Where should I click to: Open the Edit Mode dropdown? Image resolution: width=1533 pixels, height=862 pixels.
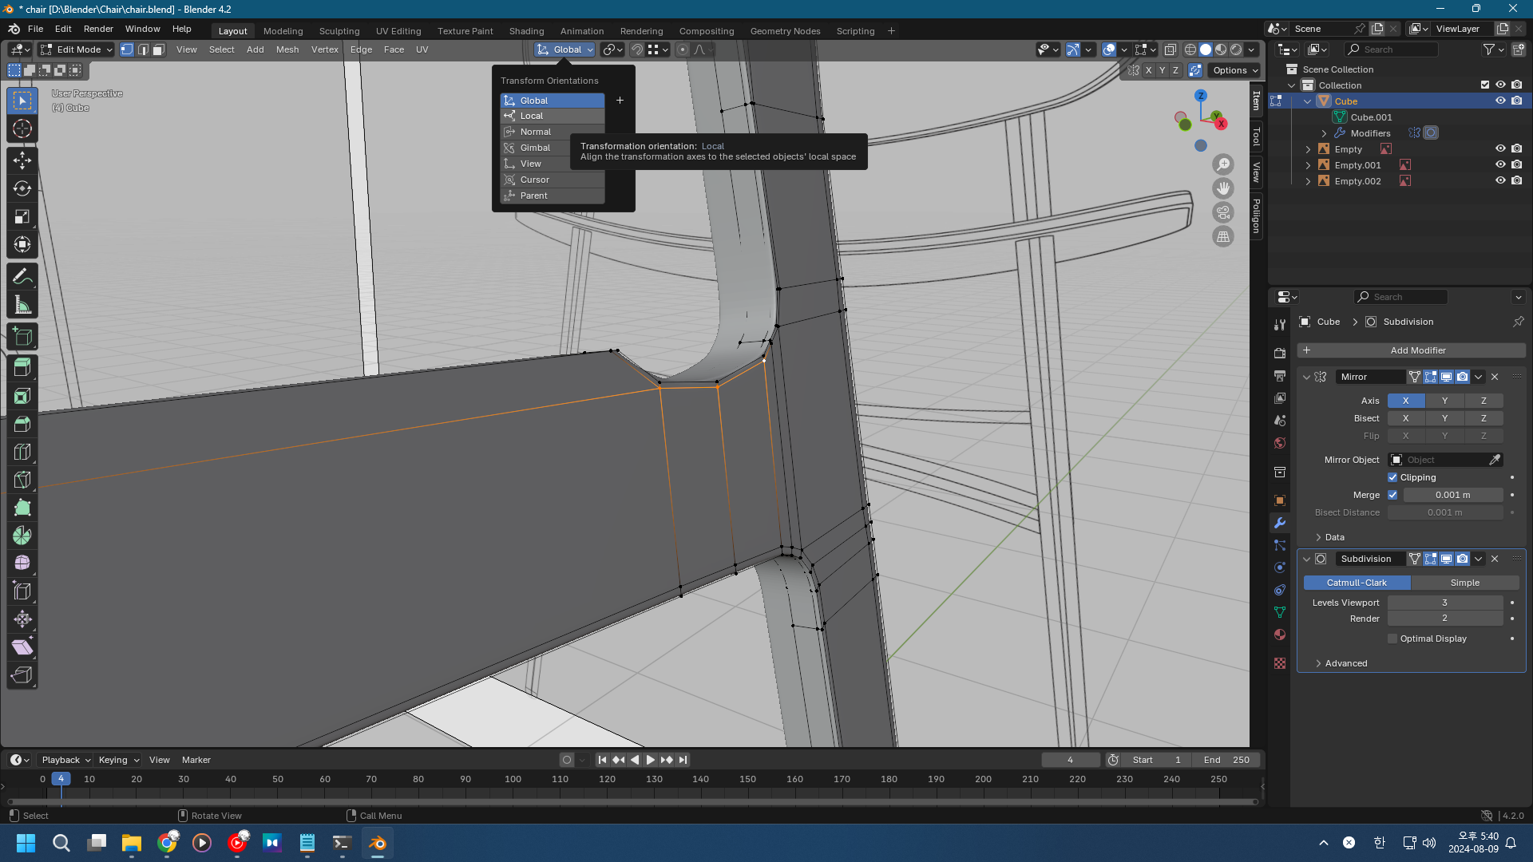pos(77,49)
